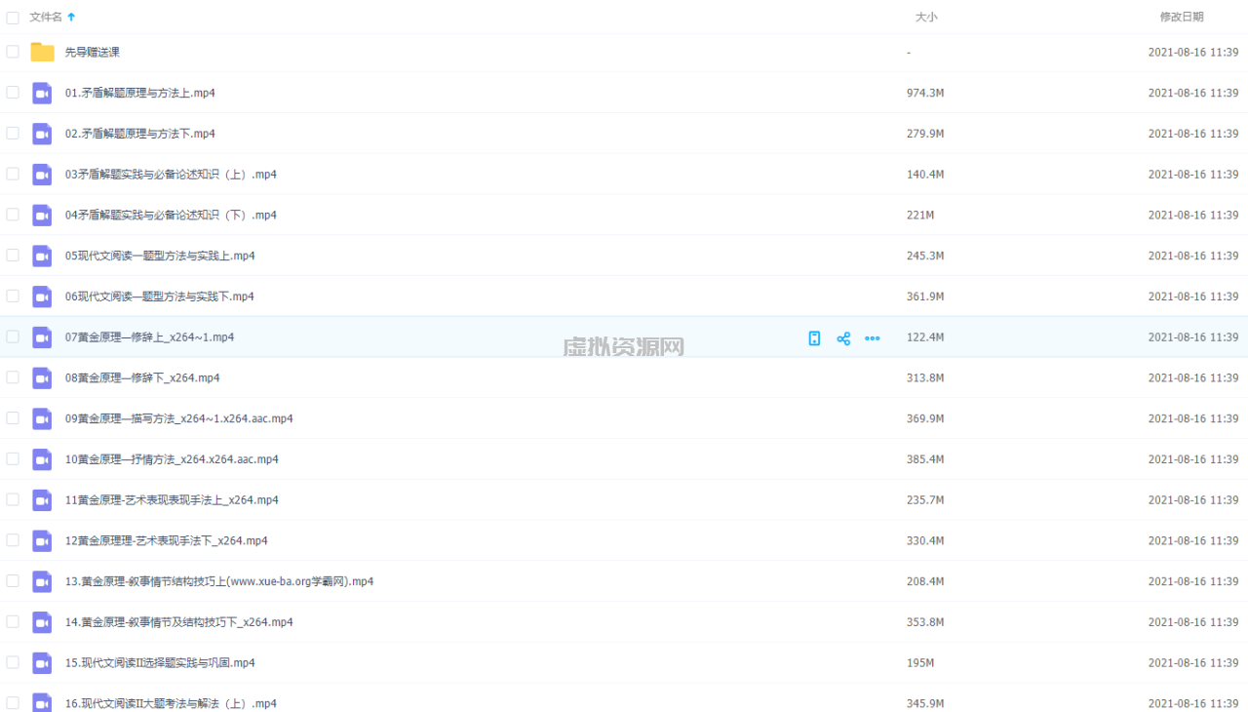Click video icon for 09黄金原理—描写方法 file
This screenshot has width=1248, height=712.
[42, 418]
